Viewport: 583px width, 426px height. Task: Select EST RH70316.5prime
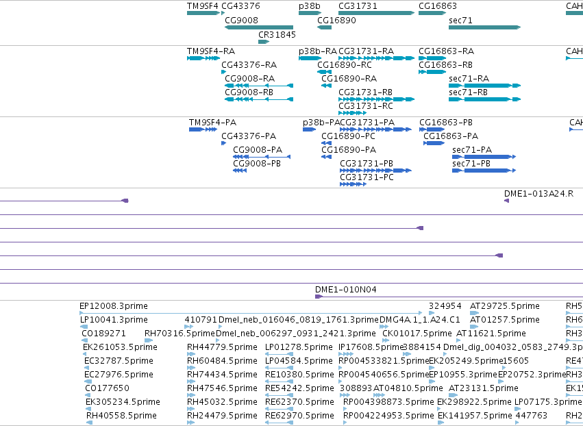coord(179,334)
